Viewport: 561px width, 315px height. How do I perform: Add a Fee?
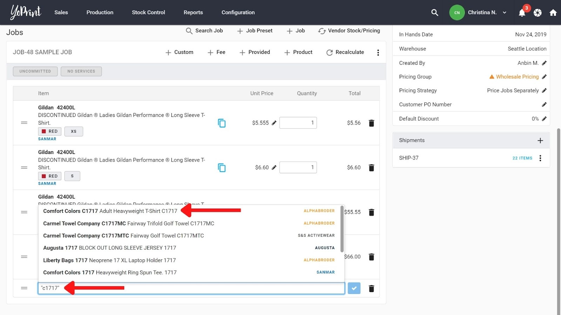click(216, 52)
